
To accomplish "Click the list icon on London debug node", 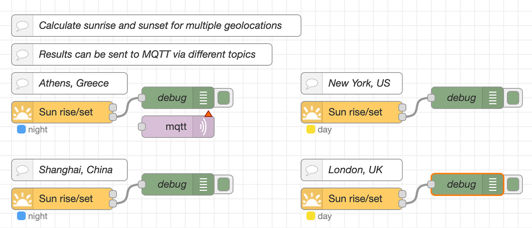I will [x=493, y=184].
